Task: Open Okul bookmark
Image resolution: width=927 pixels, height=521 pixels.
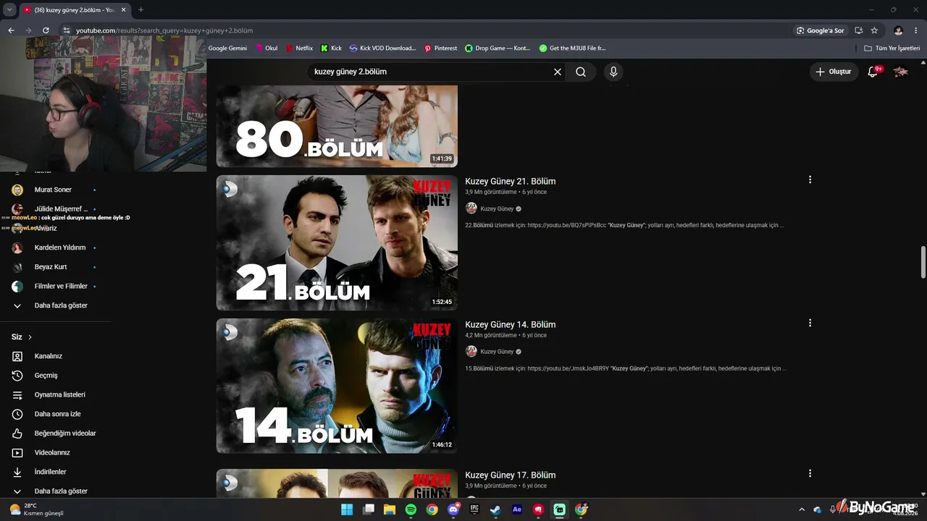Action: 267,48
